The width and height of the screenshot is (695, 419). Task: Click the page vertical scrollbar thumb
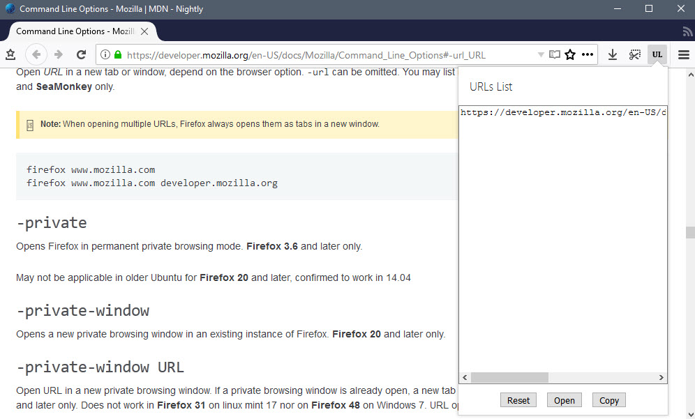[691, 233]
